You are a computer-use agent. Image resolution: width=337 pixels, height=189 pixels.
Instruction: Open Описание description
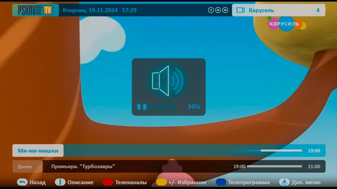(x=80, y=182)
